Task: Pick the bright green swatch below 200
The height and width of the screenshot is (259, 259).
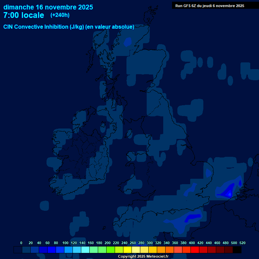Action: point(111,250)
